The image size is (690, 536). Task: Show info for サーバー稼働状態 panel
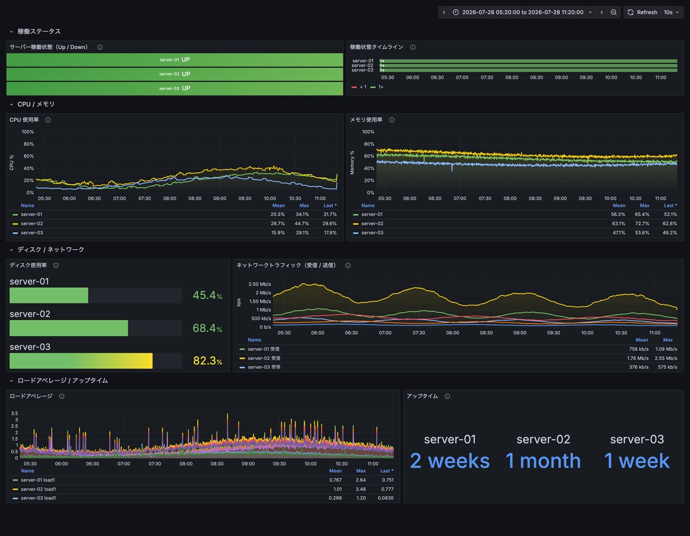pyautogui.click(x=100, y=47)
